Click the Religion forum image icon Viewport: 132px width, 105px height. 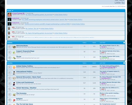[x=14, y=100]
